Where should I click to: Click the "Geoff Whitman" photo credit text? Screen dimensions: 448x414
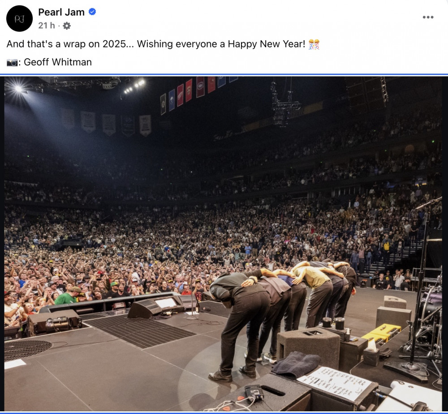[x=58, y=62]
